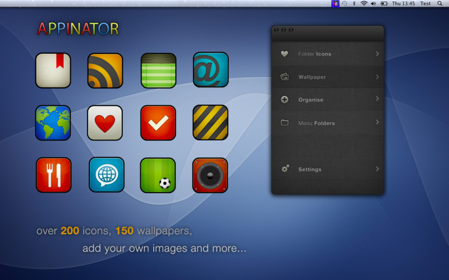The width and height of the screenshot is (449, 280).
Task: Select the blue @ email icon
Action: click(211, 69)
